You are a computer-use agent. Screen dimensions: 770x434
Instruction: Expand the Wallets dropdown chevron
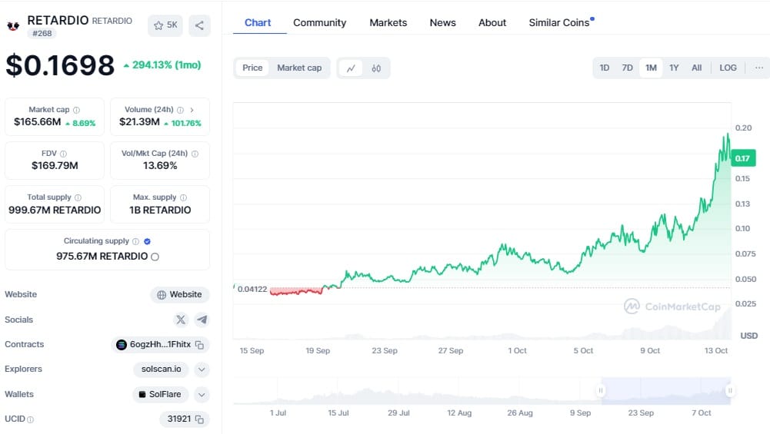click(202, 395)
